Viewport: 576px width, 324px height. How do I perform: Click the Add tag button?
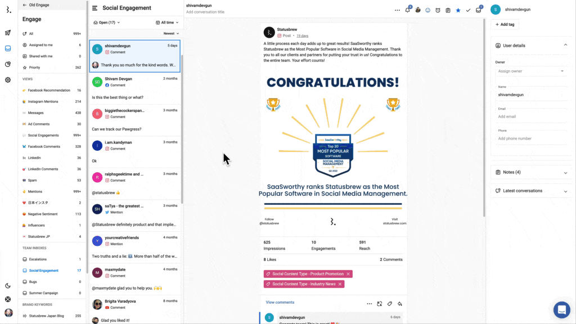pos(505,24)
